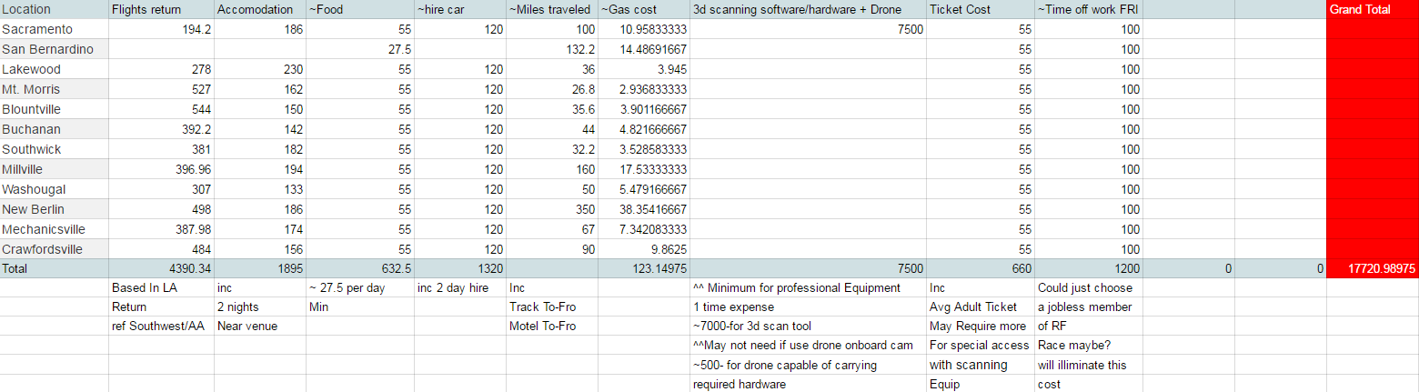Select San Bernardino's food value 27.5

coord(360,49)
